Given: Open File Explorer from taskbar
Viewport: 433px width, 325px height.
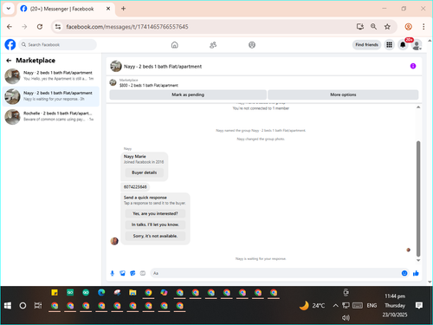Looking at the screenshot, I should tap(132, 293).
